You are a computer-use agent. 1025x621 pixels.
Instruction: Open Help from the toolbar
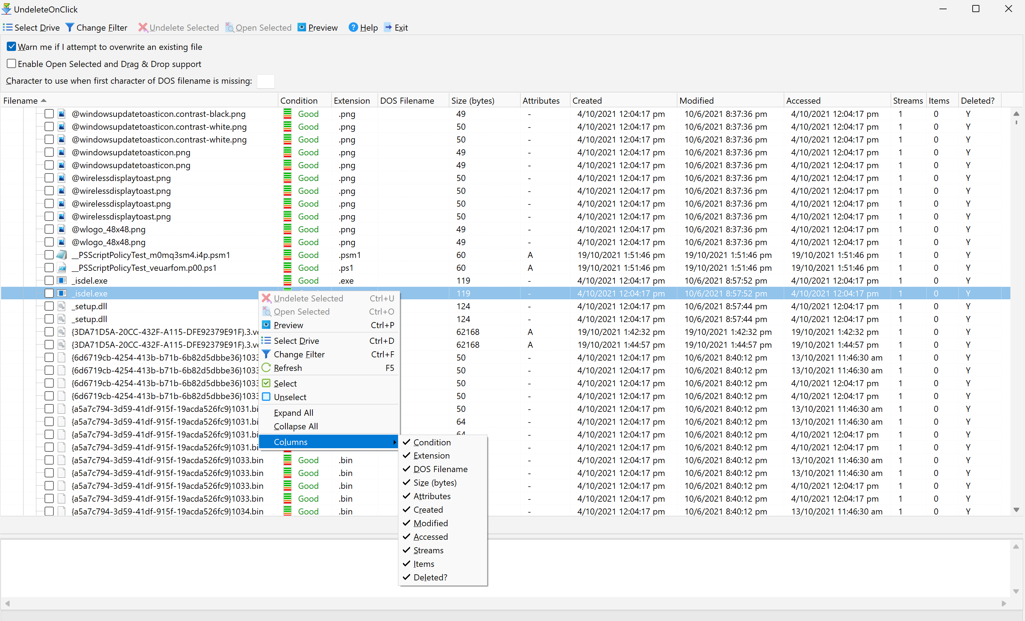363,27
